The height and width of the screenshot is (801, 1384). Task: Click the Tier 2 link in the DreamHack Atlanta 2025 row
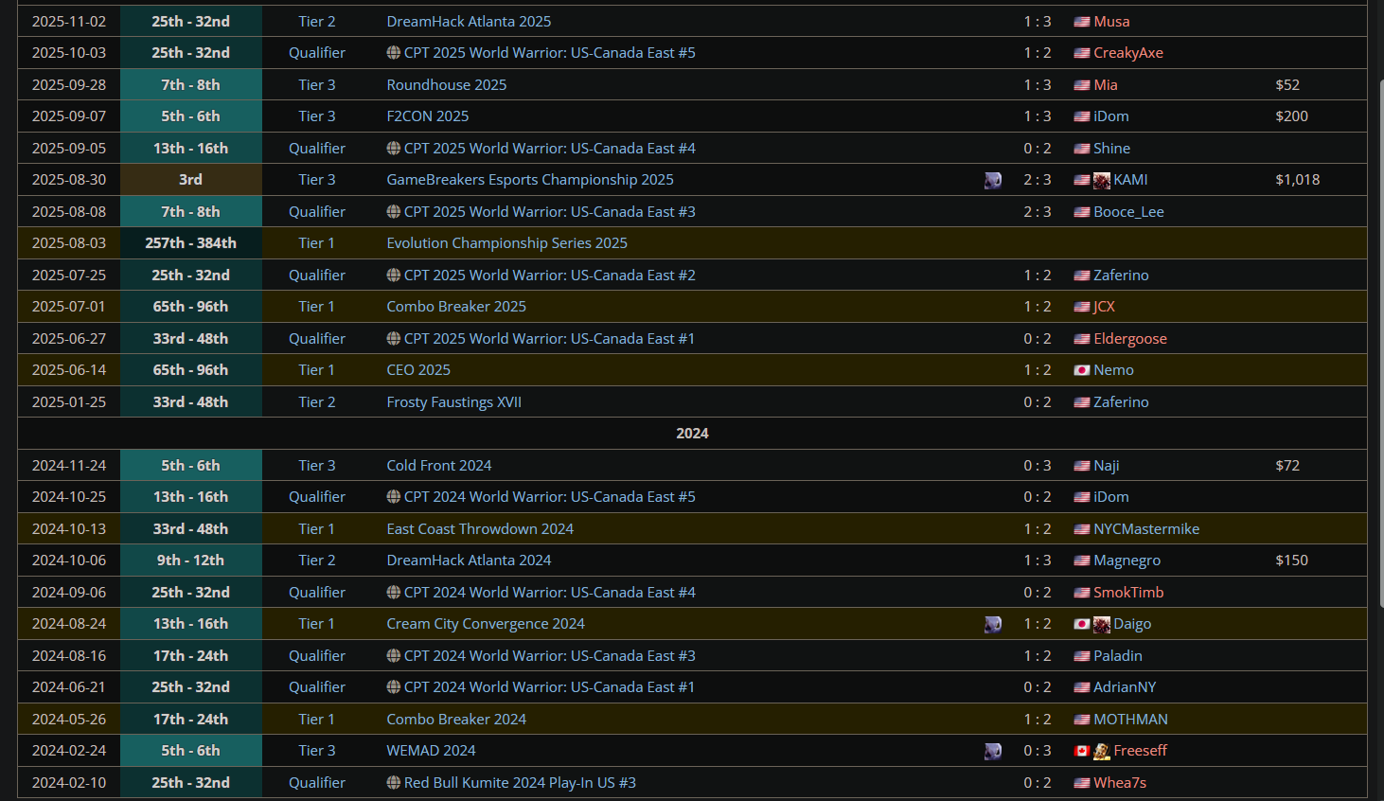[x=317, y=21]
